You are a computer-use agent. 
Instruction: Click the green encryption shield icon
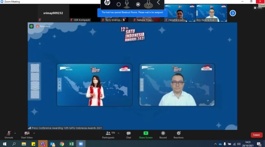coord(31,26)
